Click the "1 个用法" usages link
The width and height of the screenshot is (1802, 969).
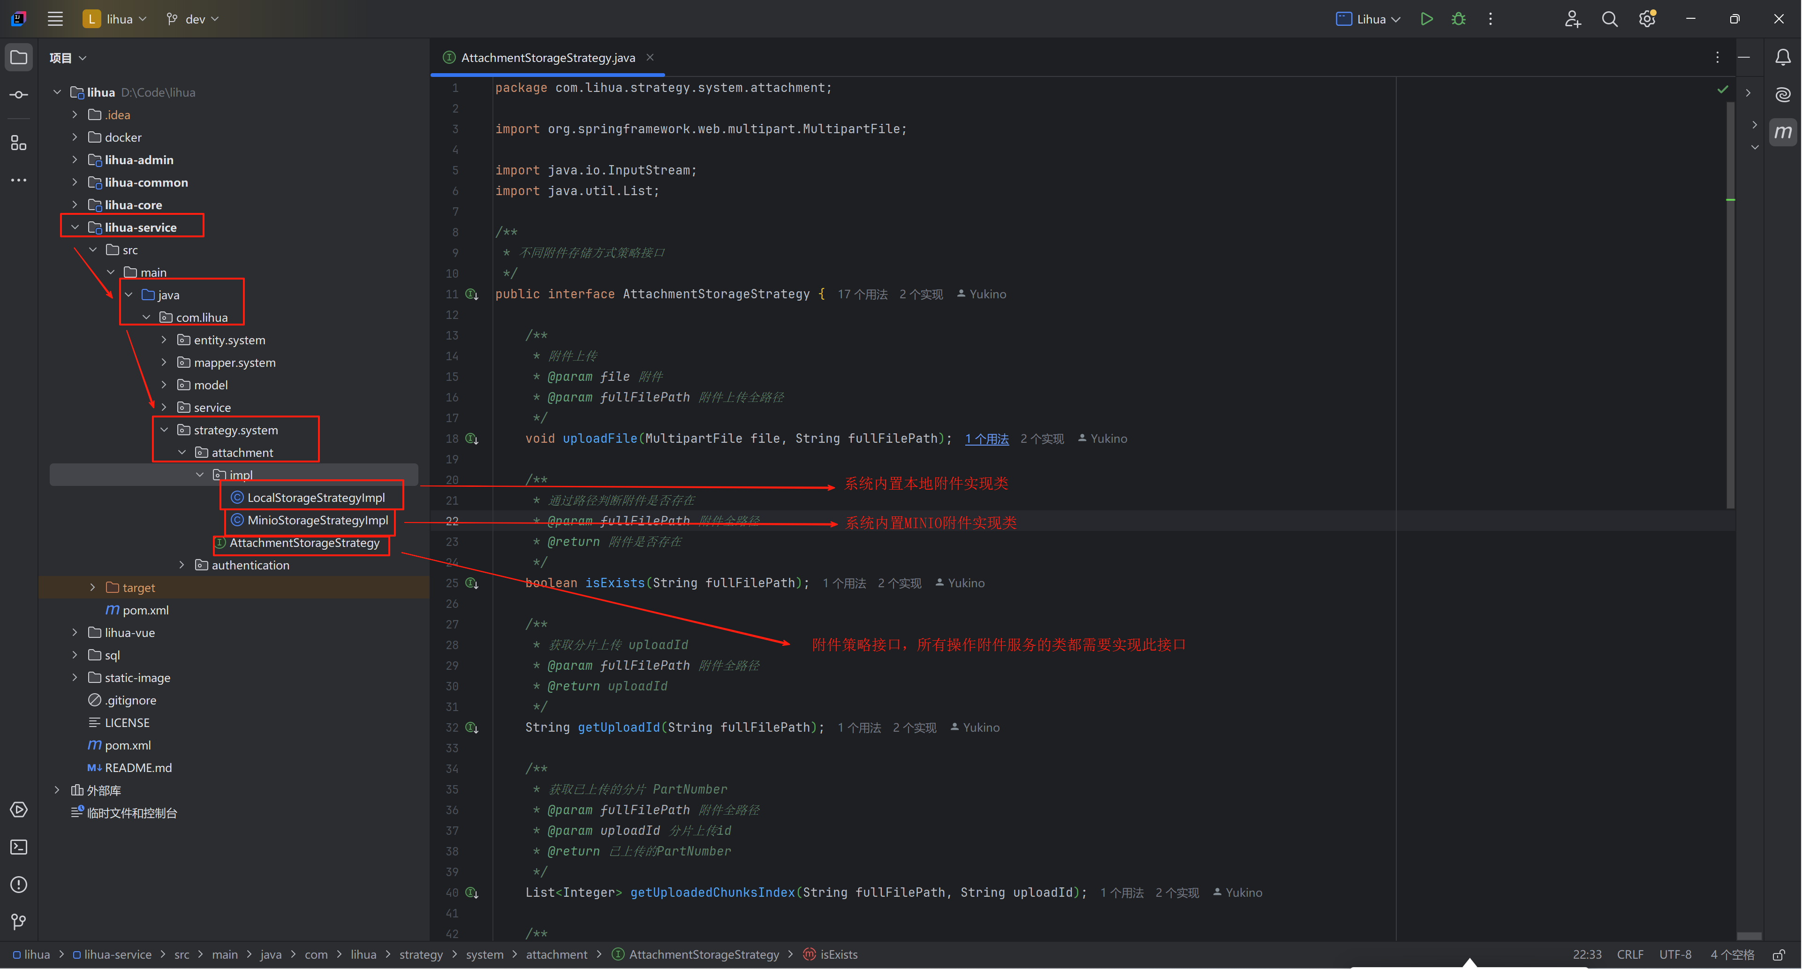[986, 439]
